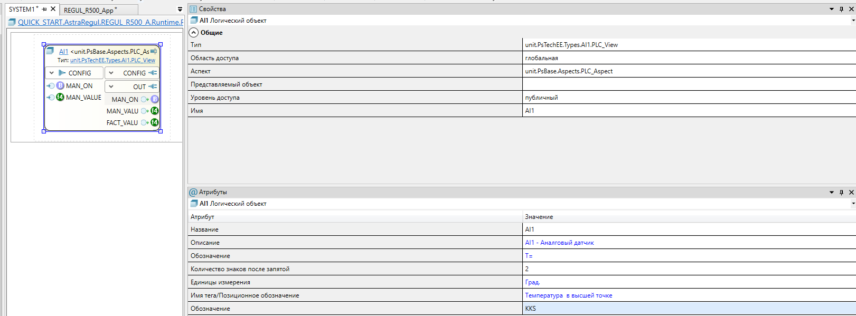Viewport: 856px width, 316px height.
Task: Click the pin icon on the SYSTEM1 tab
Action: (44, 9)
